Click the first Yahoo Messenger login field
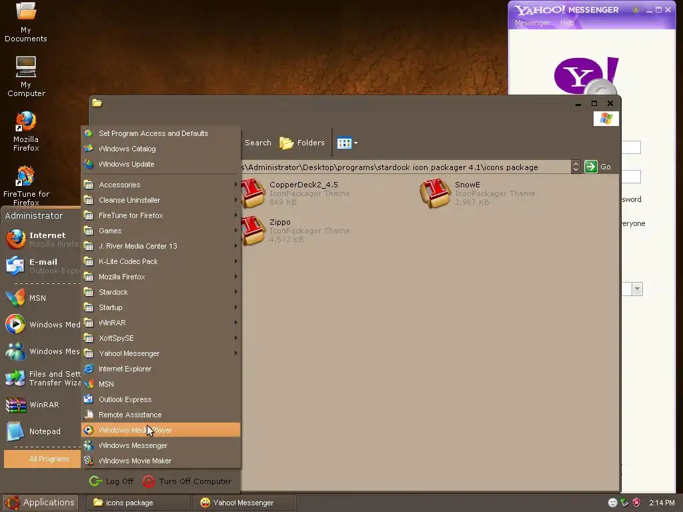Image resolution: width=683 pixels, height=512 pixels. (631, 147)
